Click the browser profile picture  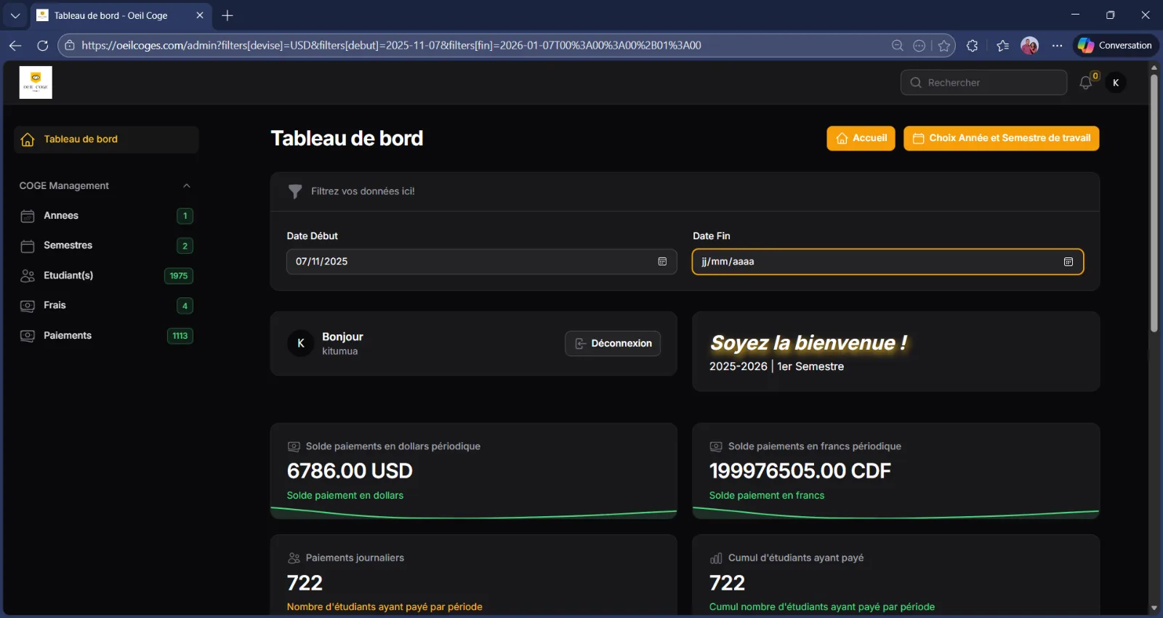click(1030, 45)
